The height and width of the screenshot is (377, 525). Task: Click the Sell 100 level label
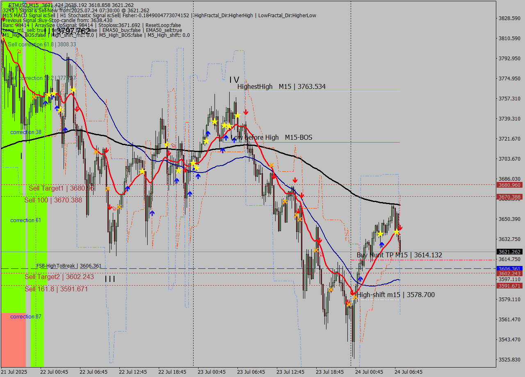tap(53, 200)
